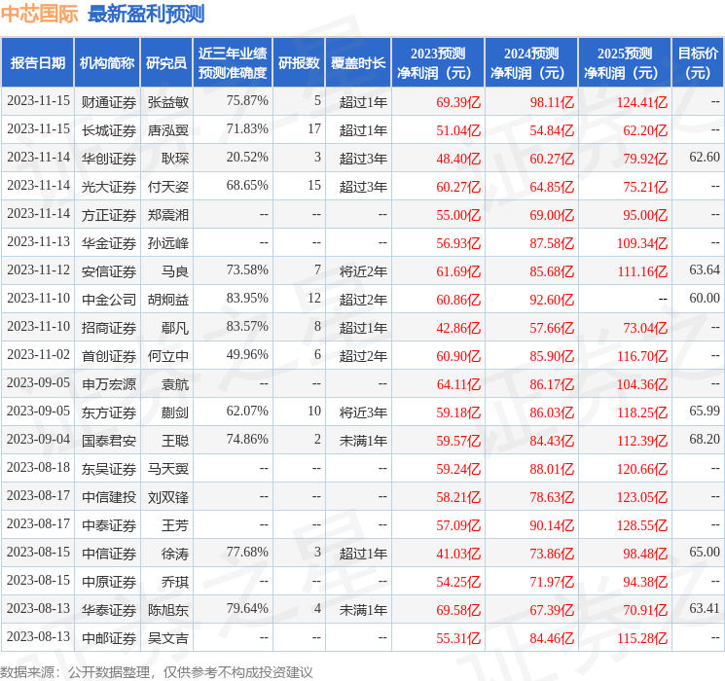Click 2024 forecast value 98.11亿
Screen dimensions: 725x681
[x=552, y=102]
